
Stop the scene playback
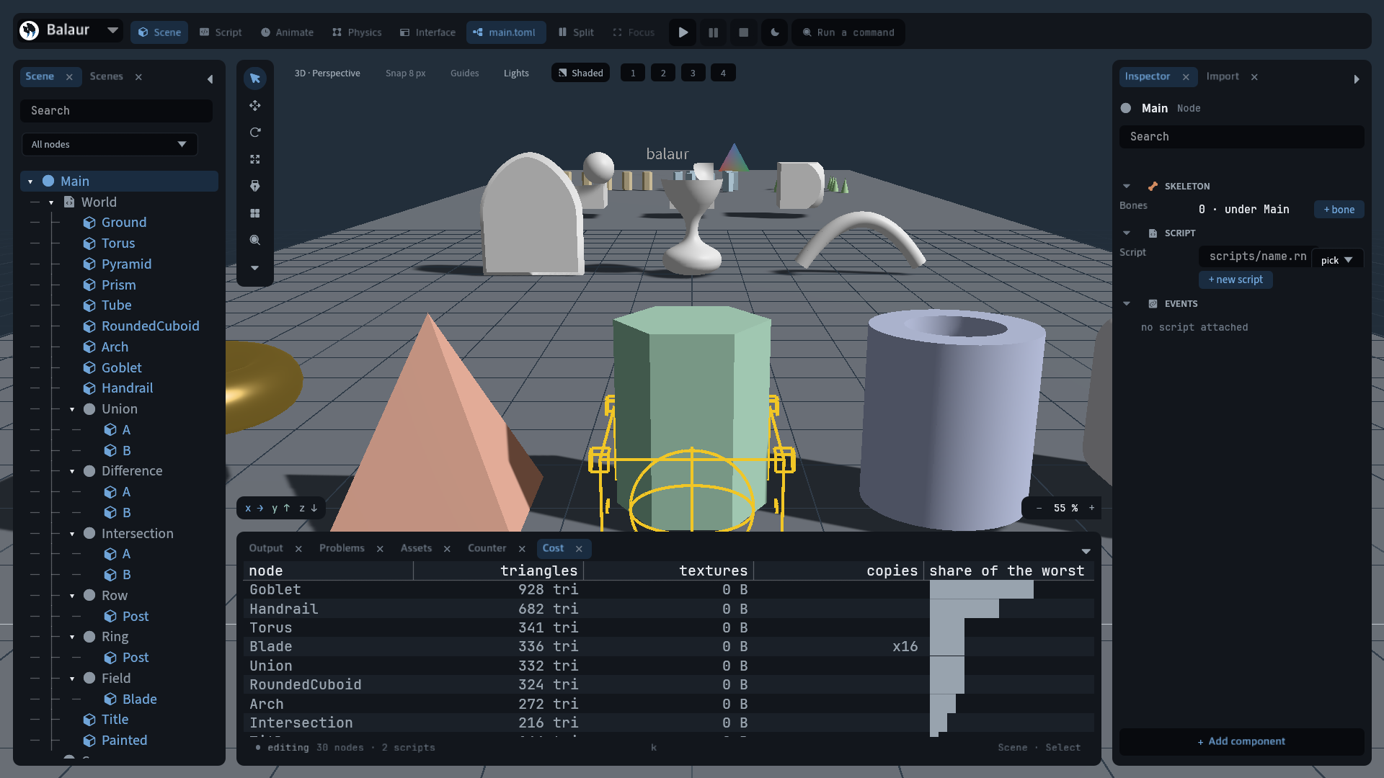click(x=744, y=32)
